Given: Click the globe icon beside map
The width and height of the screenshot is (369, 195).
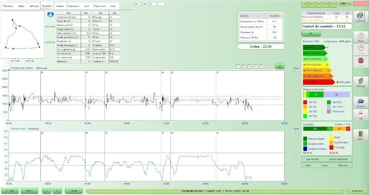Looking at the screenshot, I should click(50, 14).
